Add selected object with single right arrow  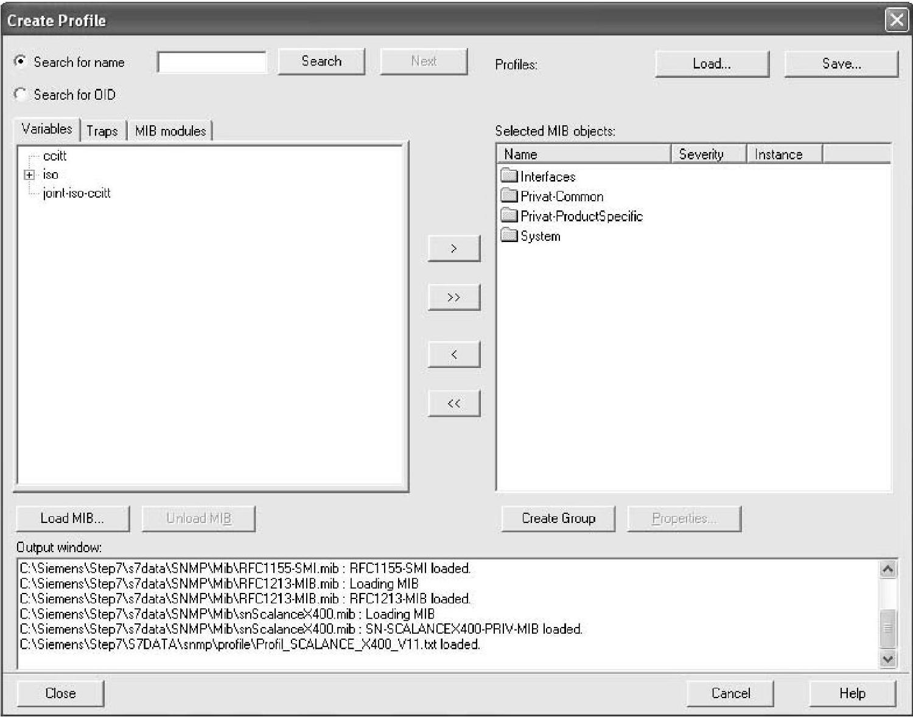(x=454, y=249)
